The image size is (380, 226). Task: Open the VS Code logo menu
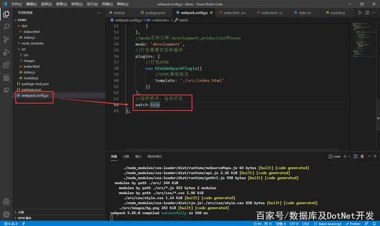[x=5, y=4]
